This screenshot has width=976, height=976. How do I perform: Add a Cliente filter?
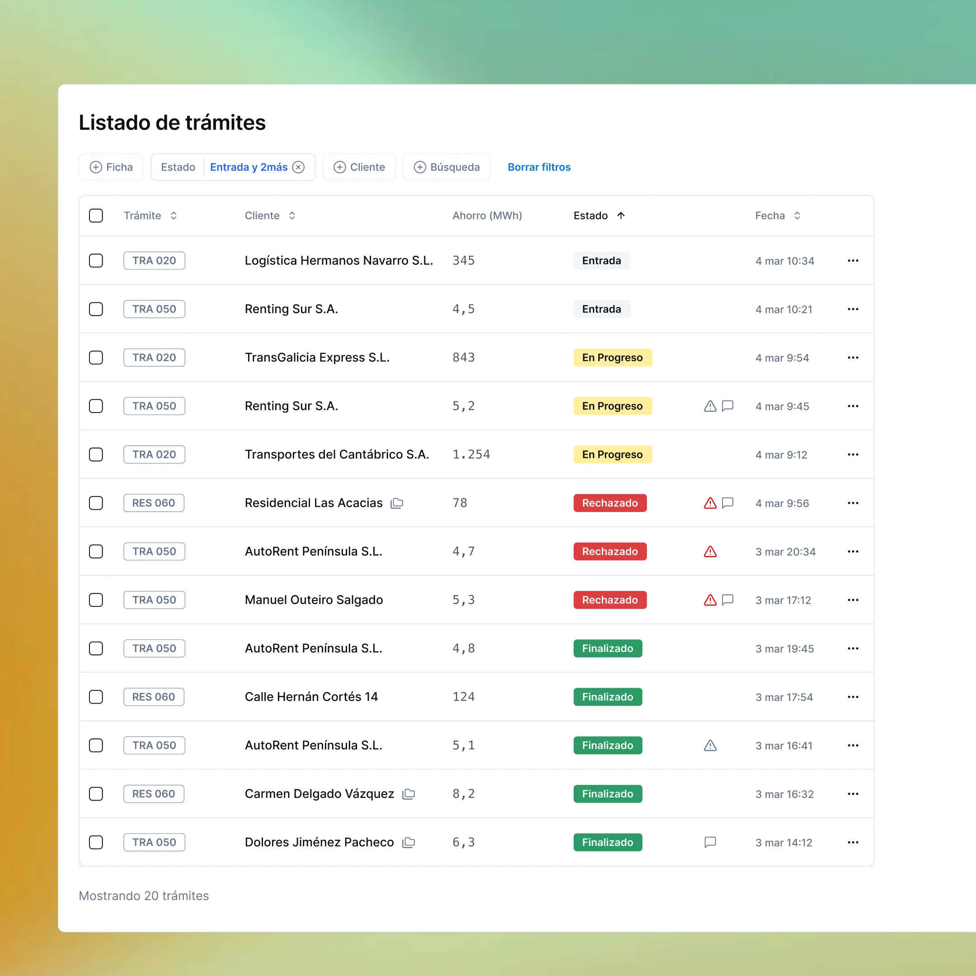click(x=359, y=167)
